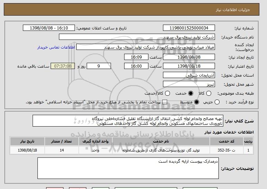Click the واحد اندازه گیری column header
Image resolution: width=267 pixels, height=189 pixels.
click(x=95, y=141)
